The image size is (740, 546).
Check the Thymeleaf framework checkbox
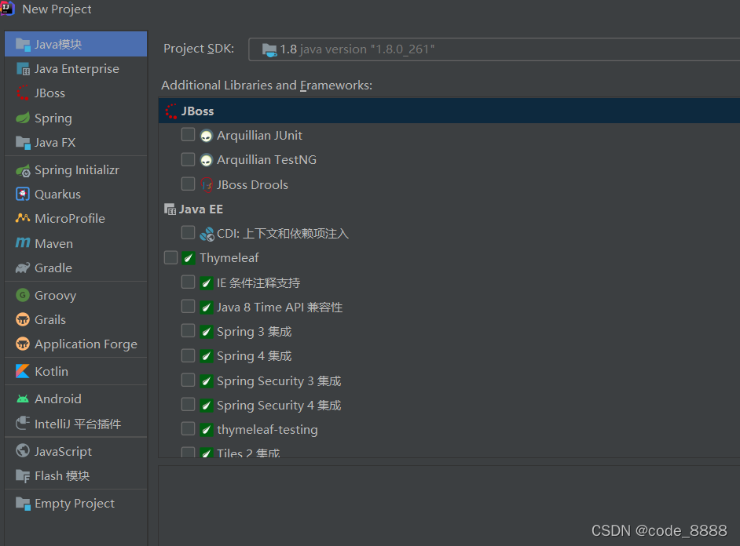[x=170, y=257]
